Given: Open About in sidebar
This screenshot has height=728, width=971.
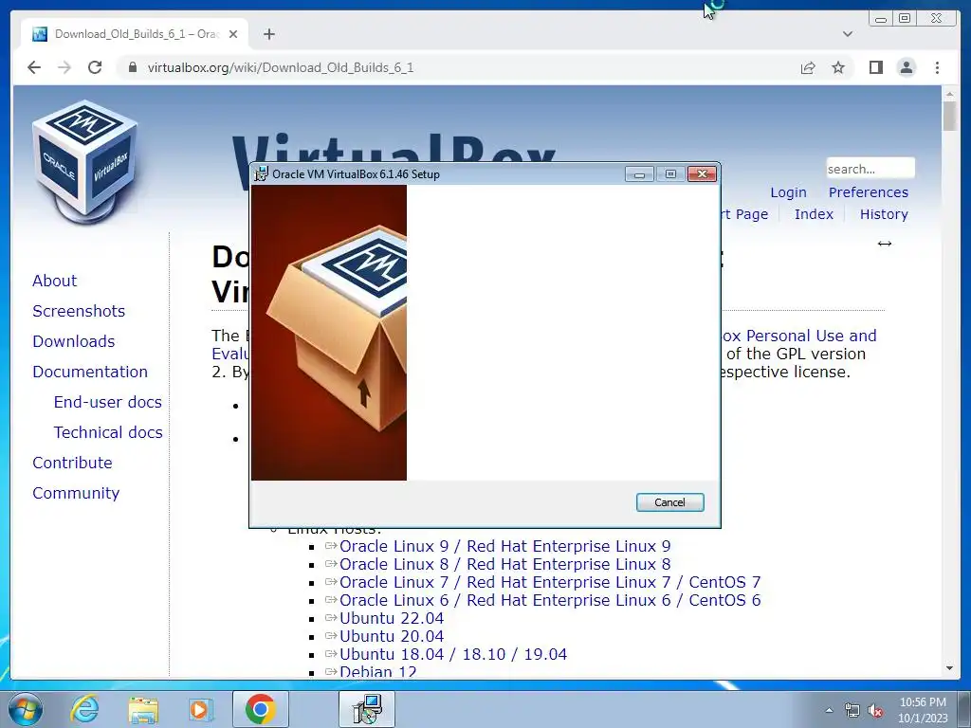Looking at the screenshot, I should (54, 281).
